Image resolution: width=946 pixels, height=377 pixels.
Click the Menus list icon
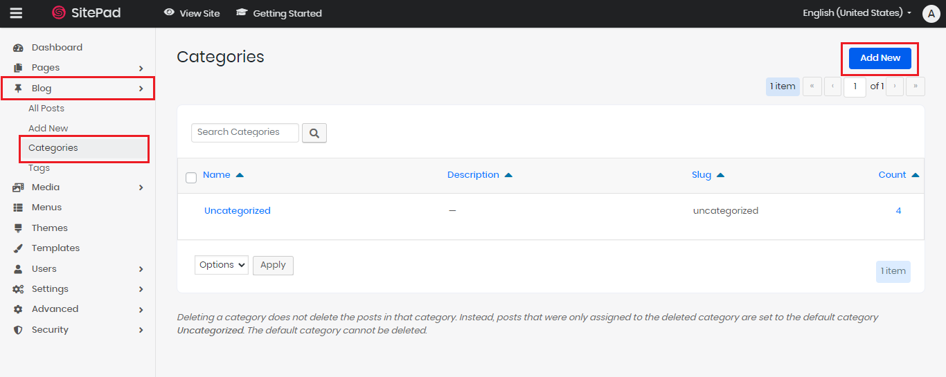point(19,208)
